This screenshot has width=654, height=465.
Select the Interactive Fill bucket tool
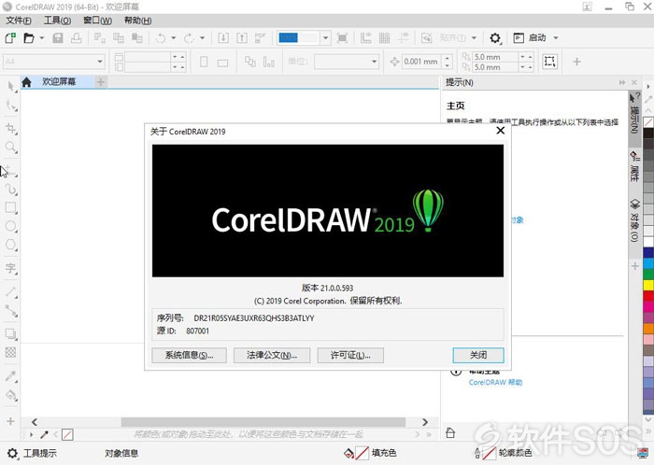click(x=11, y=395)
